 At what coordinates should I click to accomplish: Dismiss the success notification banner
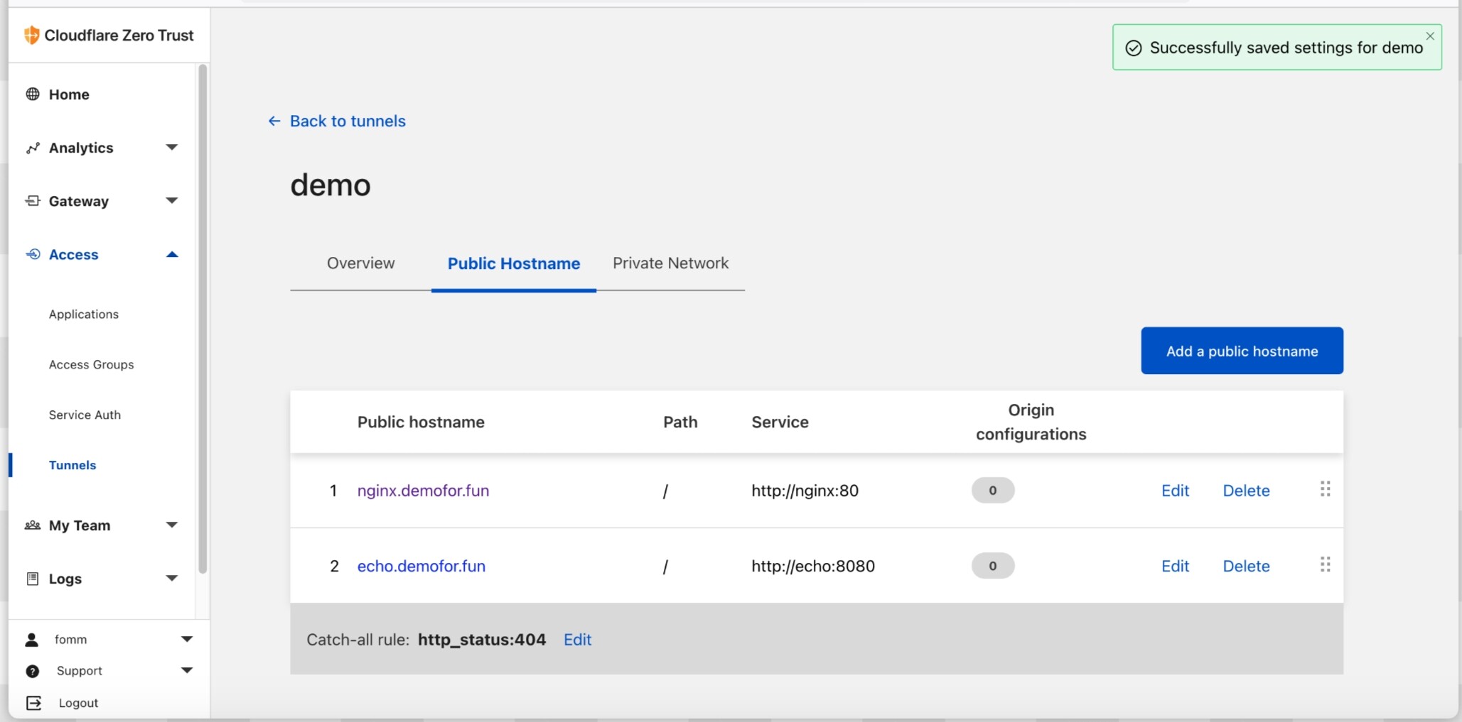pos(1429,36)
